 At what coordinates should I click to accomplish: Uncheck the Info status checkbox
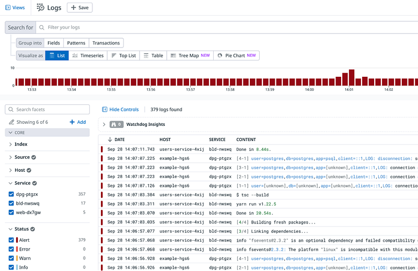tap(11, 267)
